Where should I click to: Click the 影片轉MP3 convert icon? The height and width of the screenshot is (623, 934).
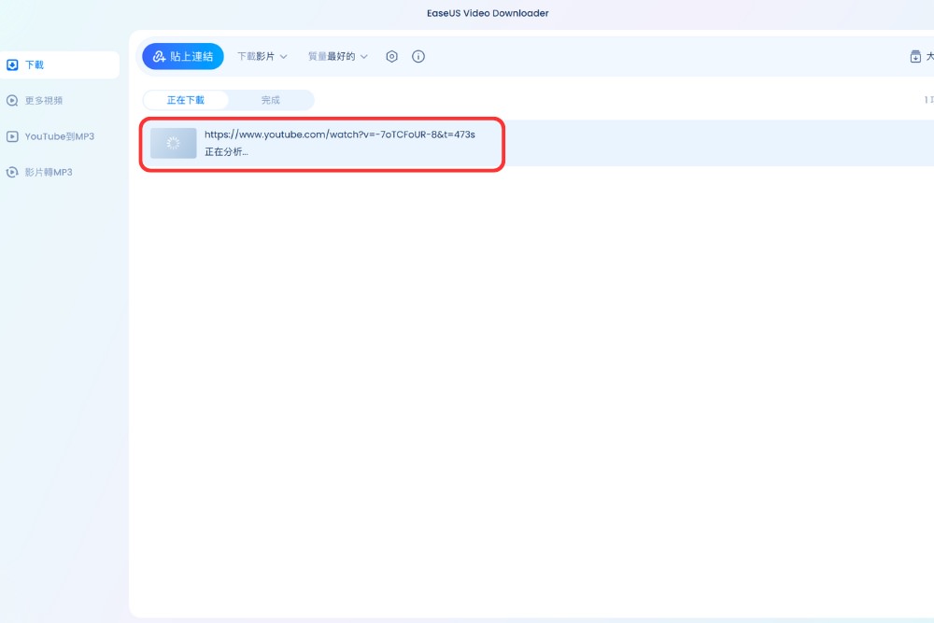coord(12,172)
